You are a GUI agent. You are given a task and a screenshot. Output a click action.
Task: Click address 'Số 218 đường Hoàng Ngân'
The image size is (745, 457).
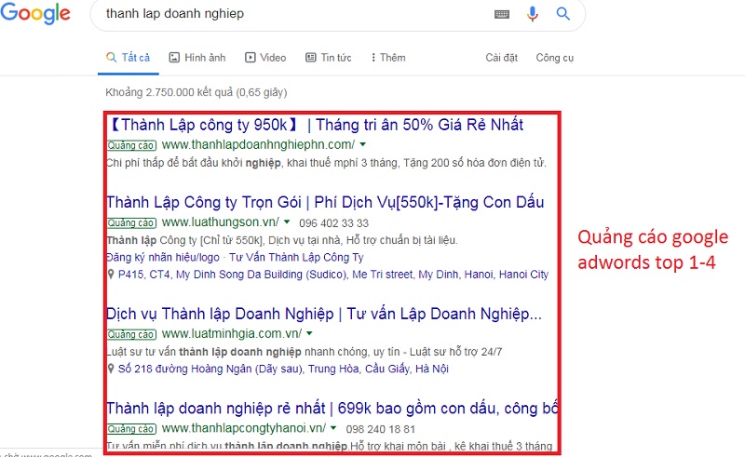pos(283,369)
